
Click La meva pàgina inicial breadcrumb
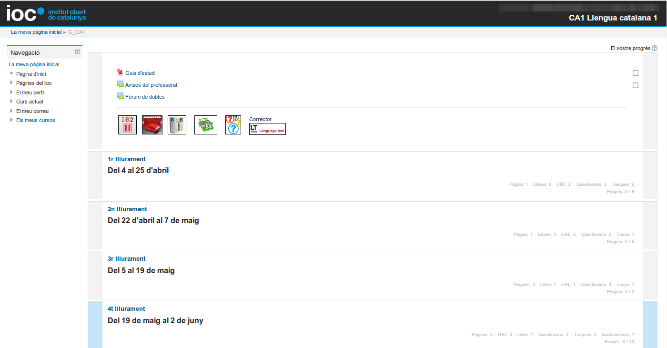[x=36, y=32]
